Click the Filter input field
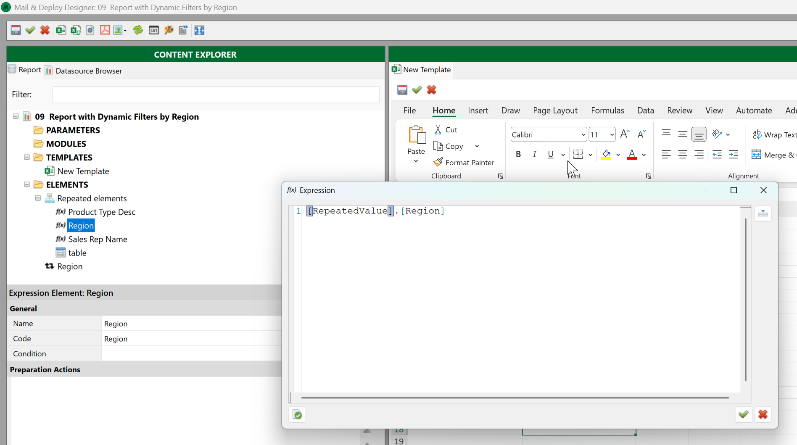 coord(215,95)
